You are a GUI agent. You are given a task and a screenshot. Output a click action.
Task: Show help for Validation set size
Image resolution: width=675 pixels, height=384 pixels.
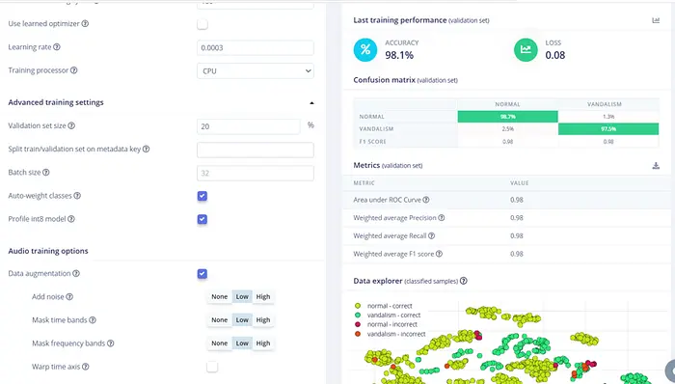pyautogui.click(x=71, y=125)
